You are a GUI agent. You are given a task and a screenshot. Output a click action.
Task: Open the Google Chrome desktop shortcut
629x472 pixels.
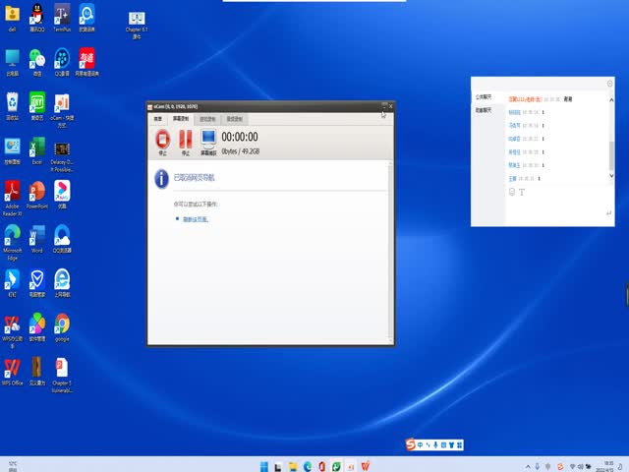click(x=61, y=324)
